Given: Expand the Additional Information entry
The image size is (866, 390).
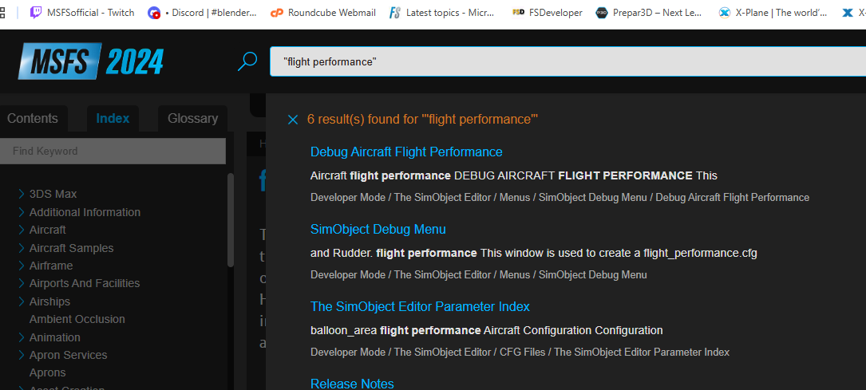Looking at the screenshot, I should tap(22, 212).
